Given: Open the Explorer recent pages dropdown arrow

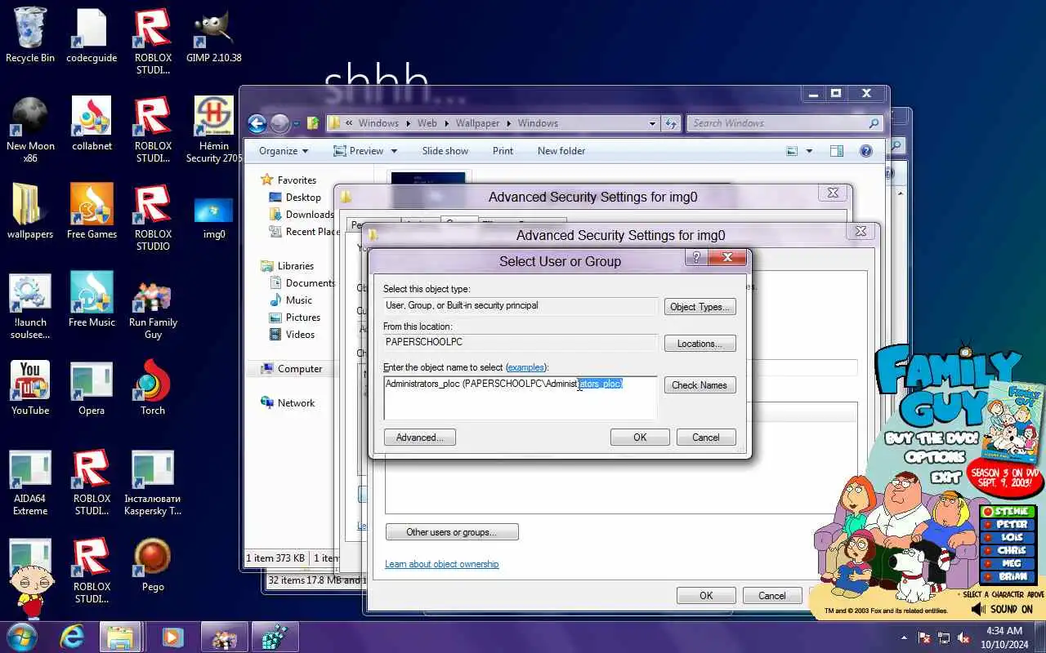Looking at the screenshot, I should click(x=295, y=124).
